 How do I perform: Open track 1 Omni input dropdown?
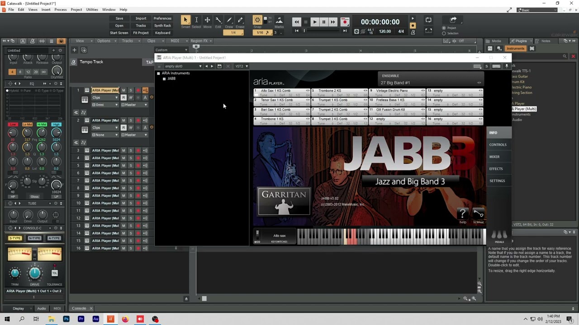click(105, 105)
